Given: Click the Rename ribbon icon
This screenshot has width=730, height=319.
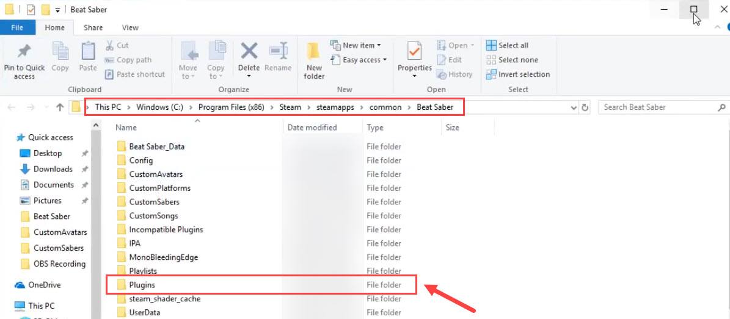Looking at the screenshot, I should 278,53.
